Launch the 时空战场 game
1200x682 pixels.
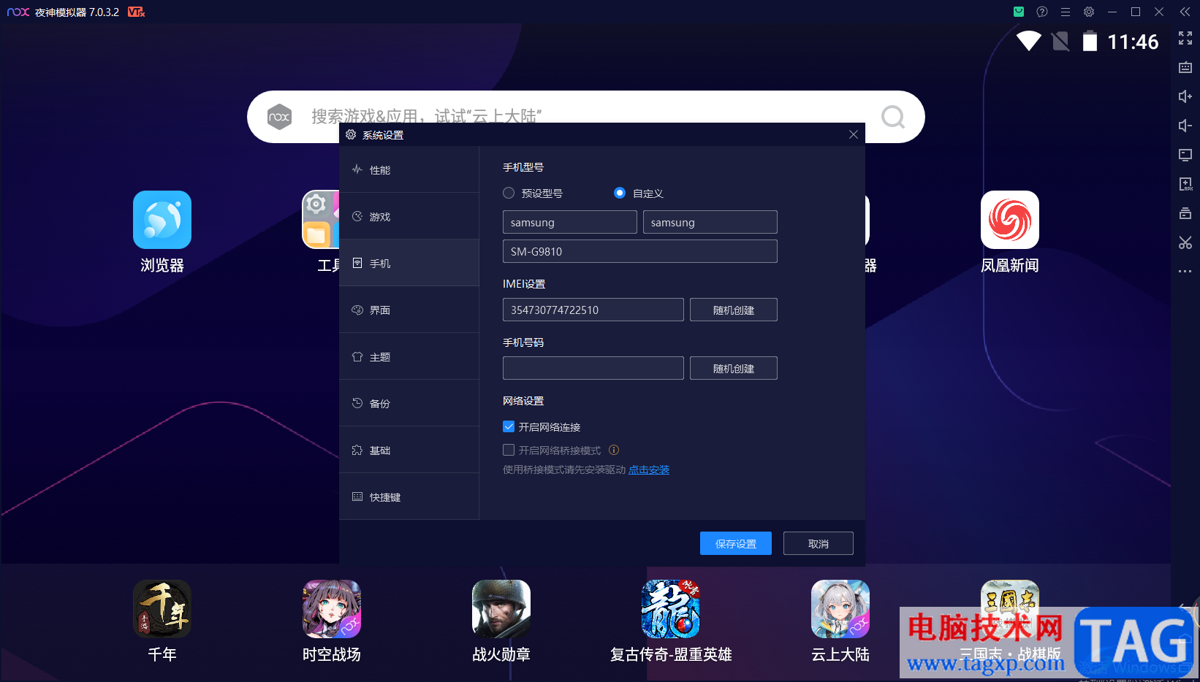(x=332, y=609)
